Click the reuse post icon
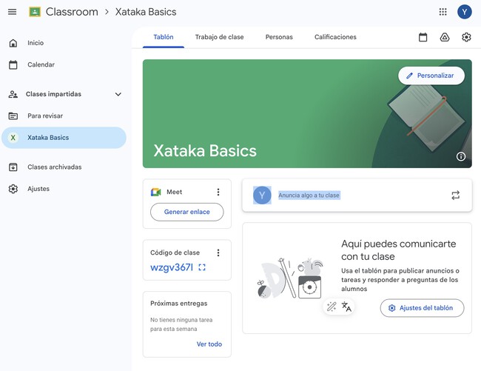Image resolution: width=481 pixels, height=371 pixels. pyautogui.click(x=455, y=195)
